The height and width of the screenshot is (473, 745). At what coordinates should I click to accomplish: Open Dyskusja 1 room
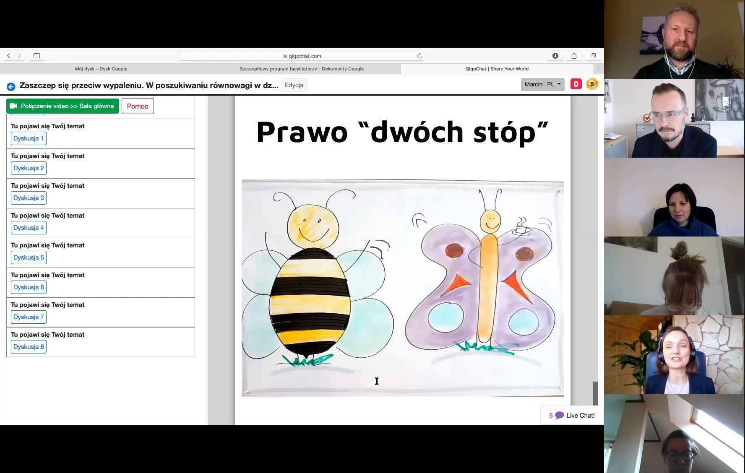tap(29, 138)
